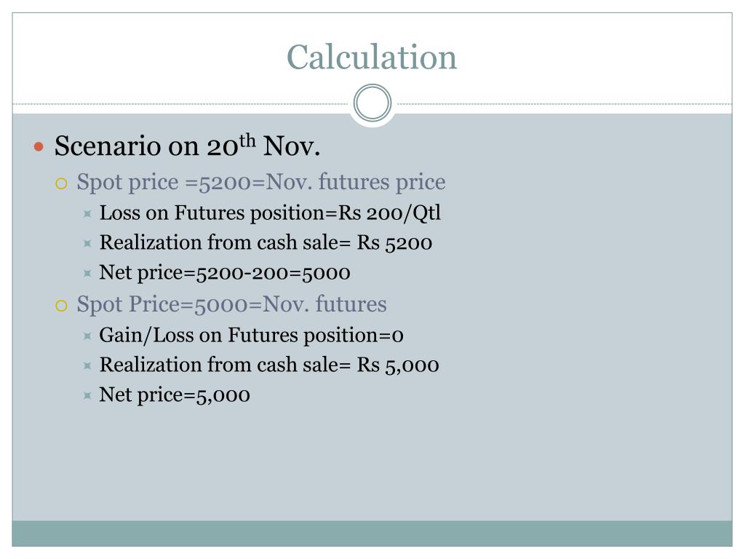
Task: Click the teal footer bar of the slide
Action: [x=372, y=534]
